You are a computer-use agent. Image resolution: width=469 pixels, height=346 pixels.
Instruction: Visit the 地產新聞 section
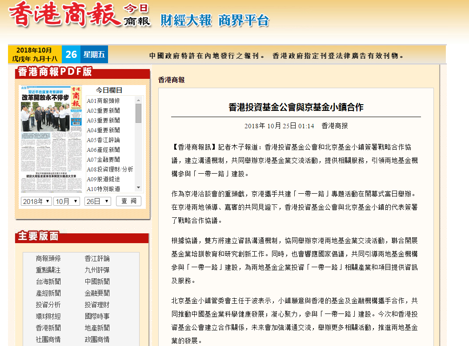pyautogui.click(x=97, y=328)
